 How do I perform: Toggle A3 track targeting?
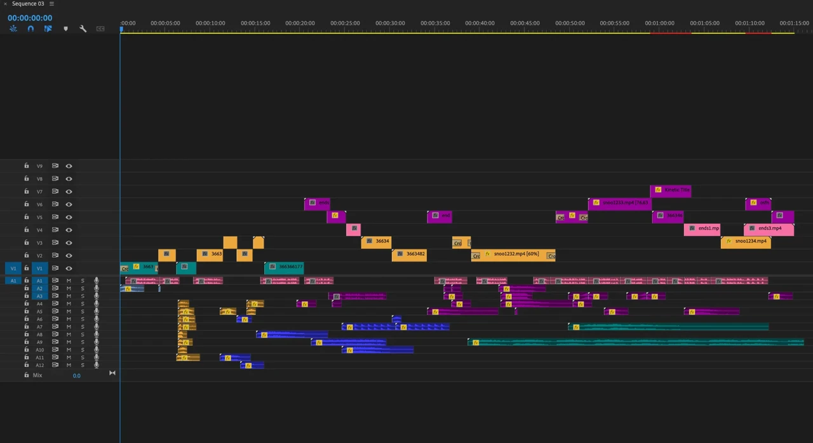click(x=39, y=296)
